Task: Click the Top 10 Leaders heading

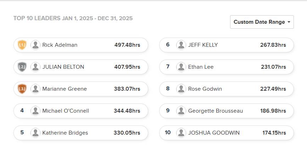Action: click(73, 18)
